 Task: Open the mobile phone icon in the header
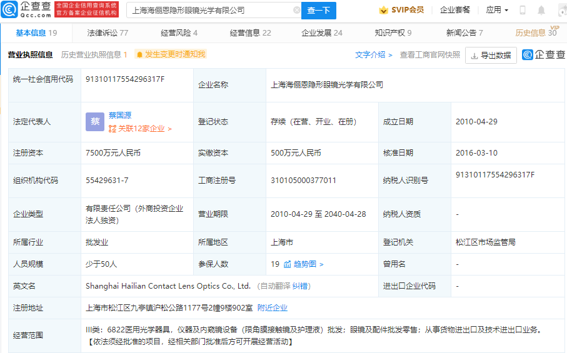click(522, 10)
